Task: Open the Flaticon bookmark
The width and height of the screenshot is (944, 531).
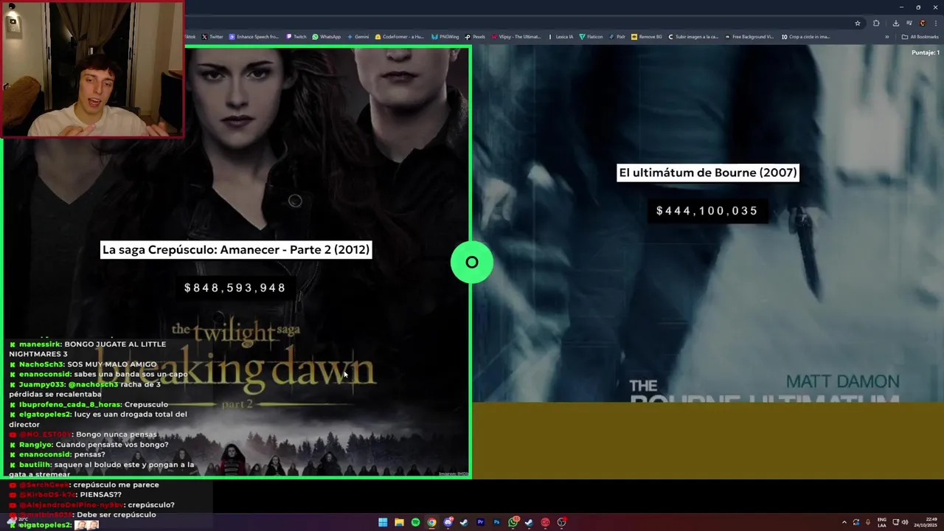Action: [591, 37]
